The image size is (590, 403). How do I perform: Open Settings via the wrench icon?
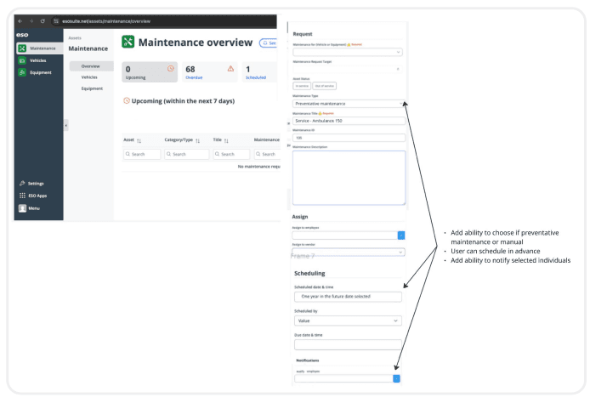click(22, 184)
